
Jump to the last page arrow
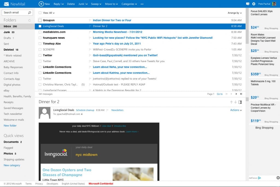pos(241,94)
